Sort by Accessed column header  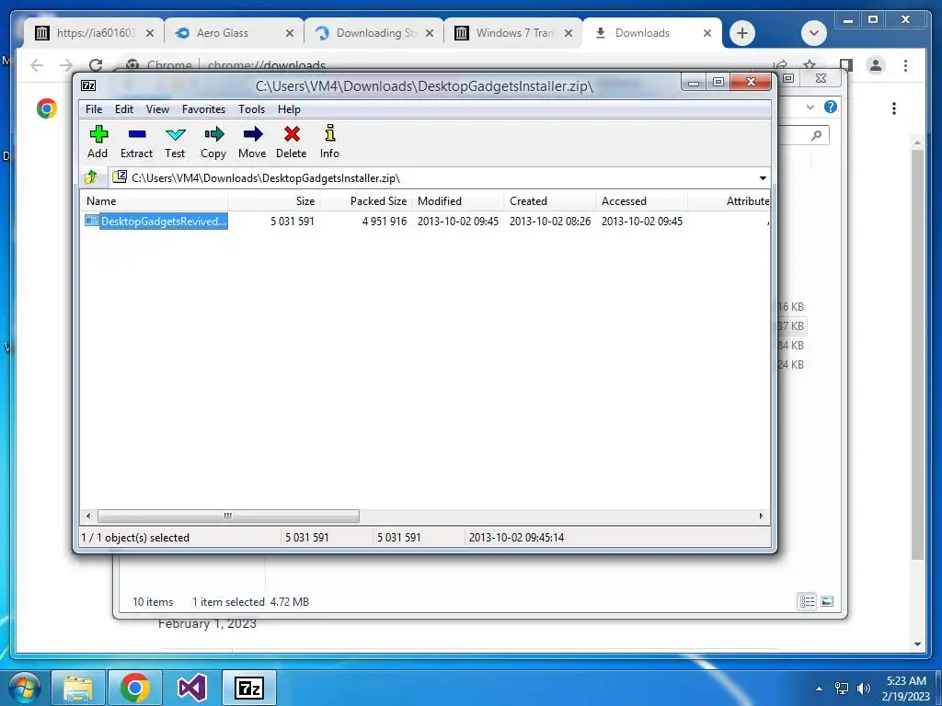641,201
